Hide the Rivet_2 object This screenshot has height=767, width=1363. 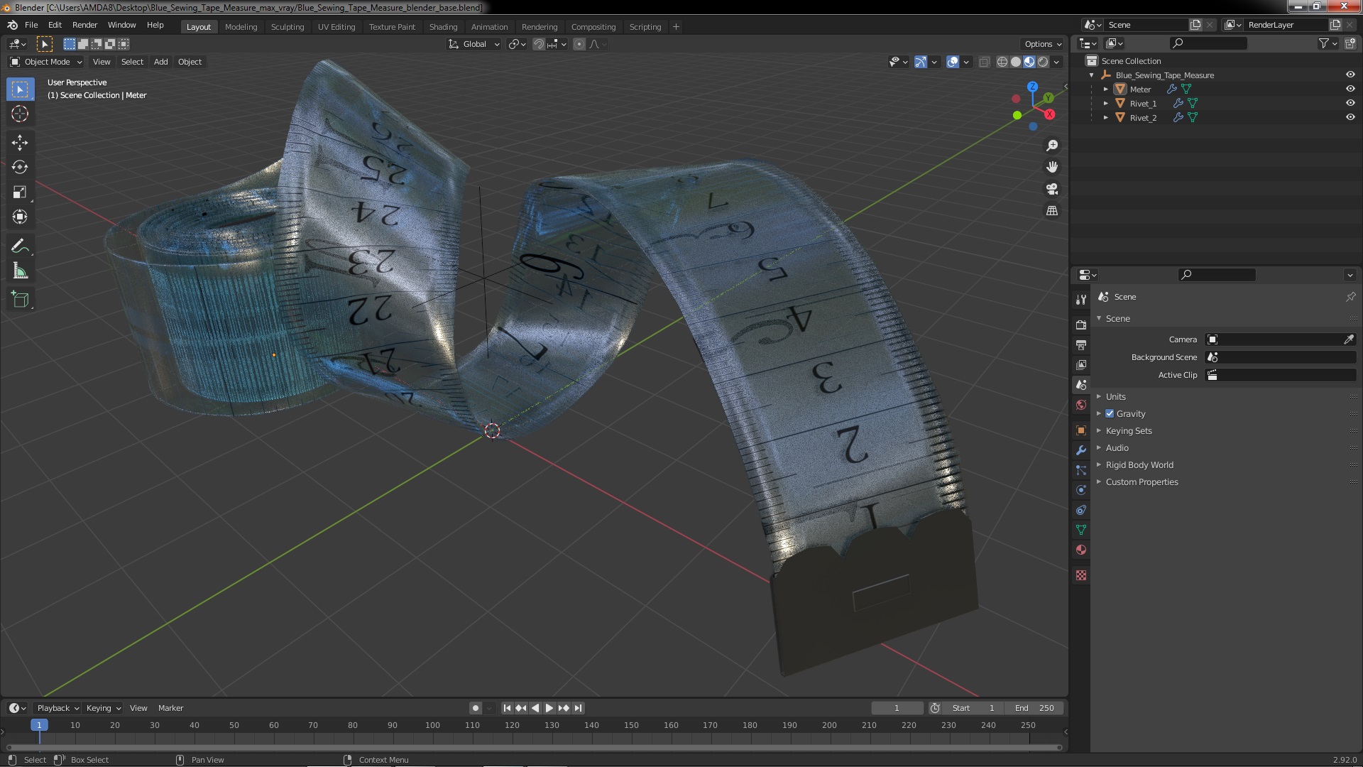coord(1350,117)
